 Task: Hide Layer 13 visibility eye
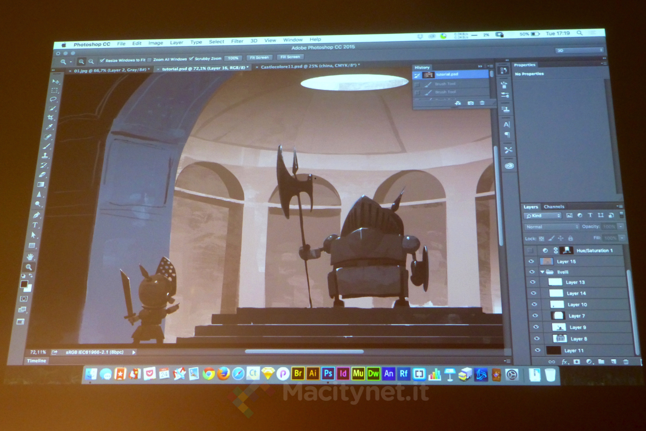(533, 282)
